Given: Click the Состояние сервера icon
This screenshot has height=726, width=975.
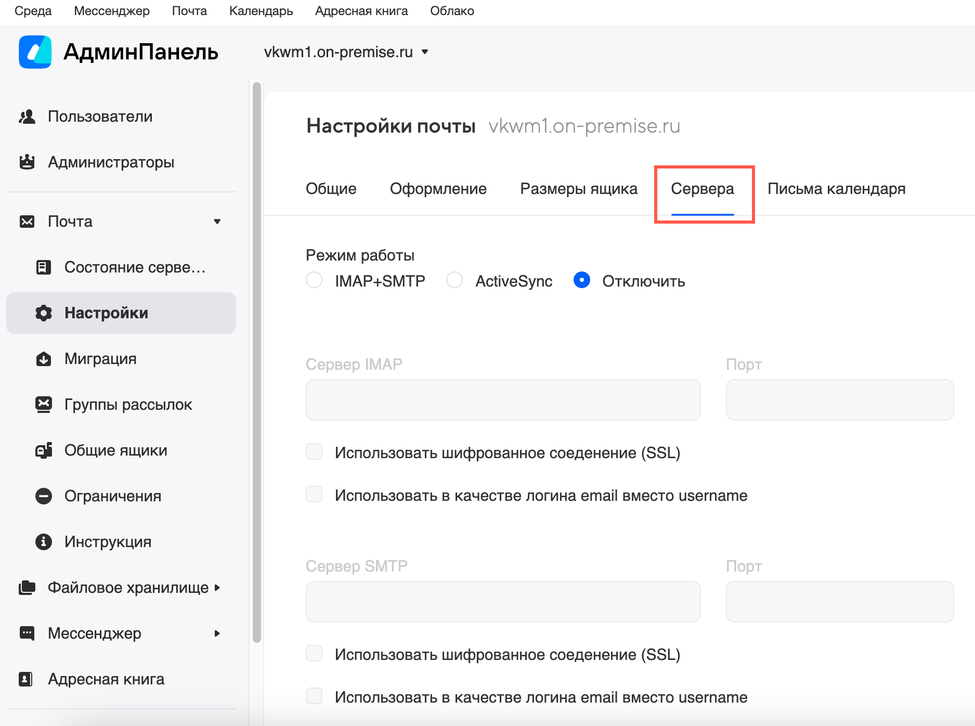Looking at the screenshot, I should (44, 267).
